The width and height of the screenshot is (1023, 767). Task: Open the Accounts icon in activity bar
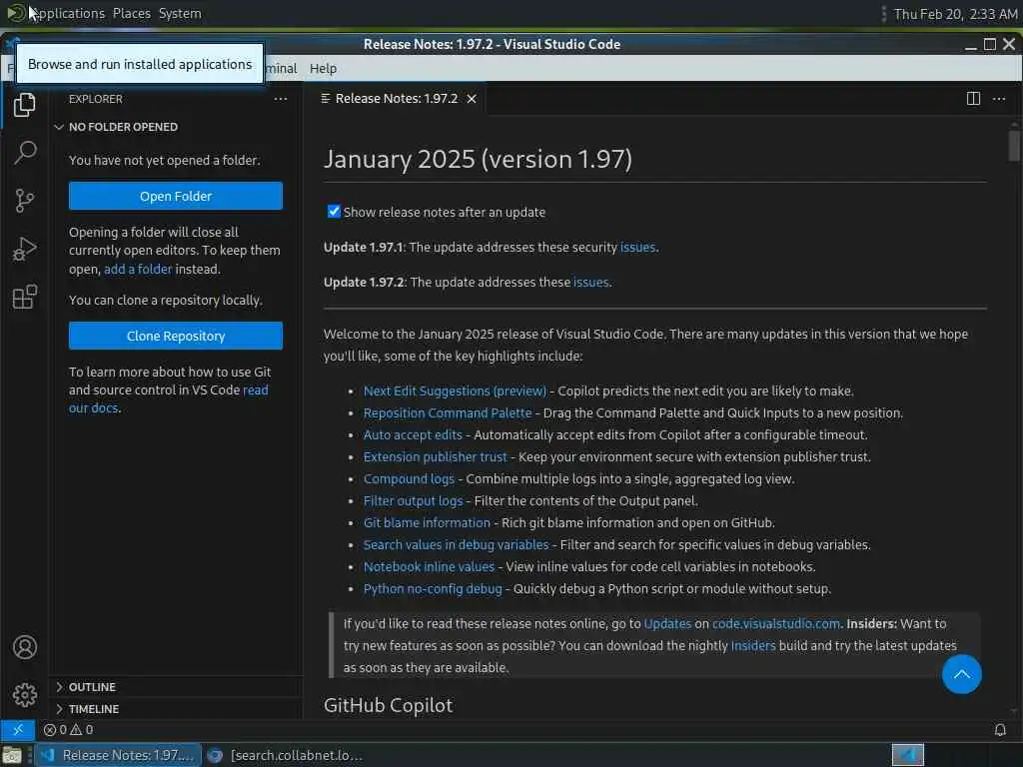click(x=24, y=647)
